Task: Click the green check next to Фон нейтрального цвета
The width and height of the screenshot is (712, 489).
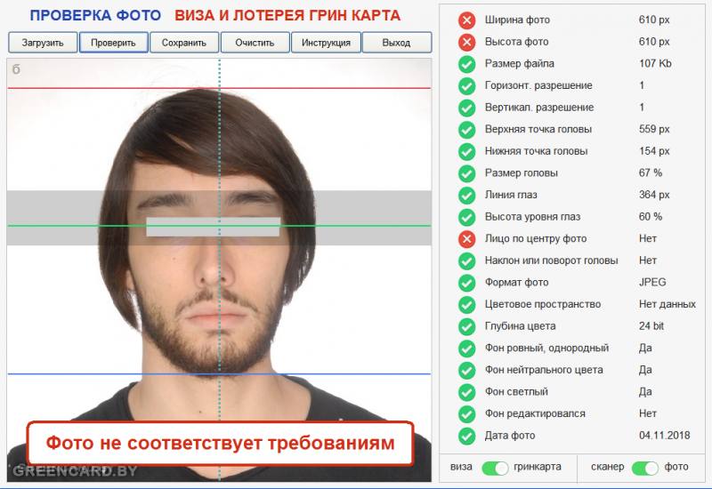Action: tap(466, 371)
